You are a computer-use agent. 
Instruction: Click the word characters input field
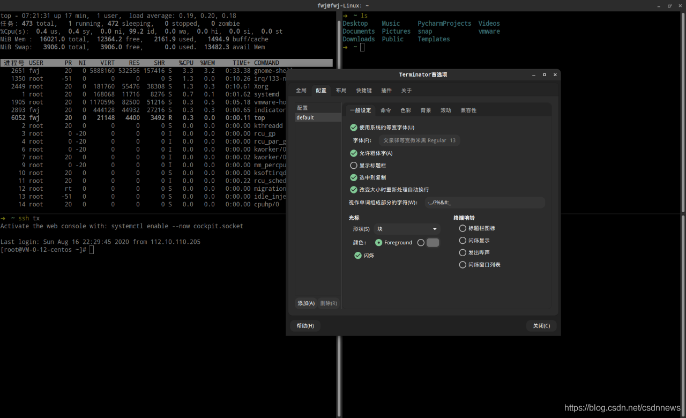point(484,203)
